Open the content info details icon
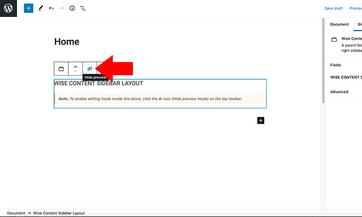 (x=72, y=8)
